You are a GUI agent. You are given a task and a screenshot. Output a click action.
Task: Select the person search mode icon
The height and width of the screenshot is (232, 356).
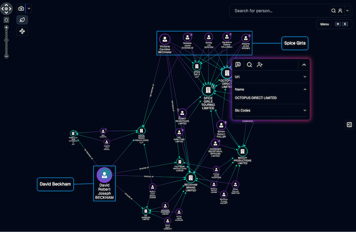340,11
